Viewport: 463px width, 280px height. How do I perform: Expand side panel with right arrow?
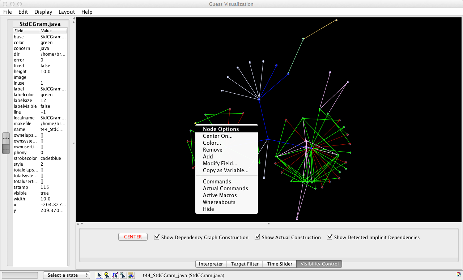[x=74, y=22]
